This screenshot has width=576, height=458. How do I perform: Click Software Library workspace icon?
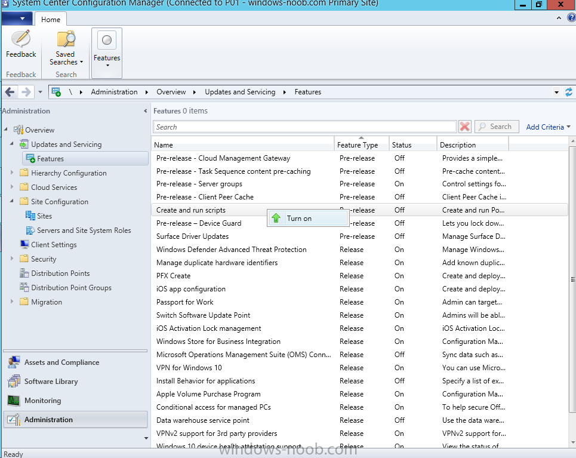pyautogui.click(x=14, y=381)
